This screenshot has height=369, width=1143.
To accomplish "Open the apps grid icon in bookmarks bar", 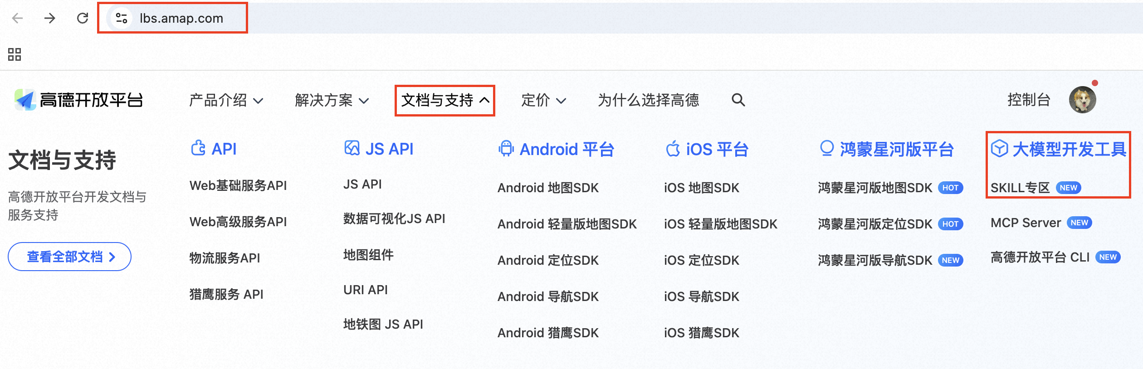I will point(15,54).
